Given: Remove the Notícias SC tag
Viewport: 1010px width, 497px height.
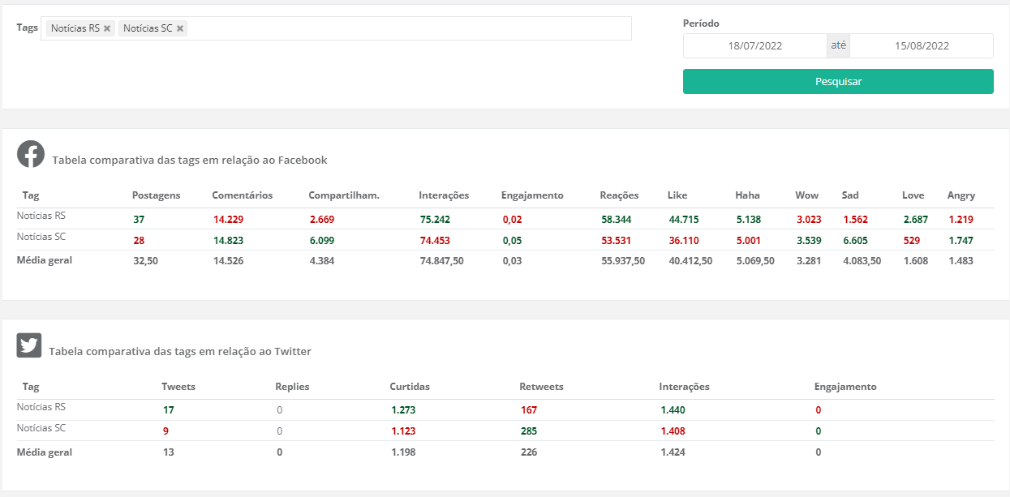Looking at the screenshot, I should 180,28.
